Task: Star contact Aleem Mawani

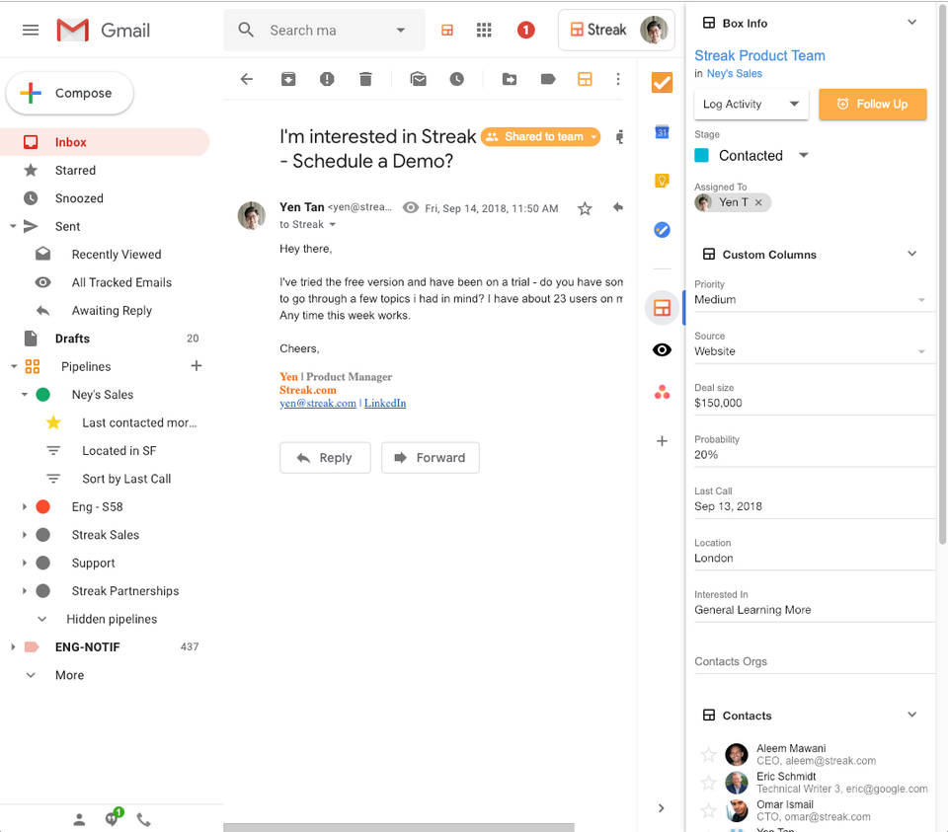Action: 708,755
